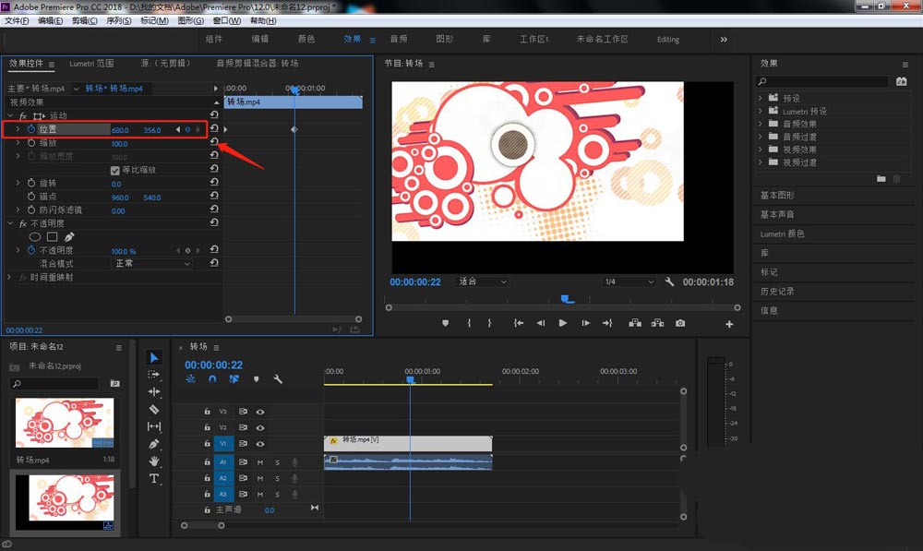Activate the Razor tool
The height and width of the screenshot is (551, 923).
[x=154, y=409]
